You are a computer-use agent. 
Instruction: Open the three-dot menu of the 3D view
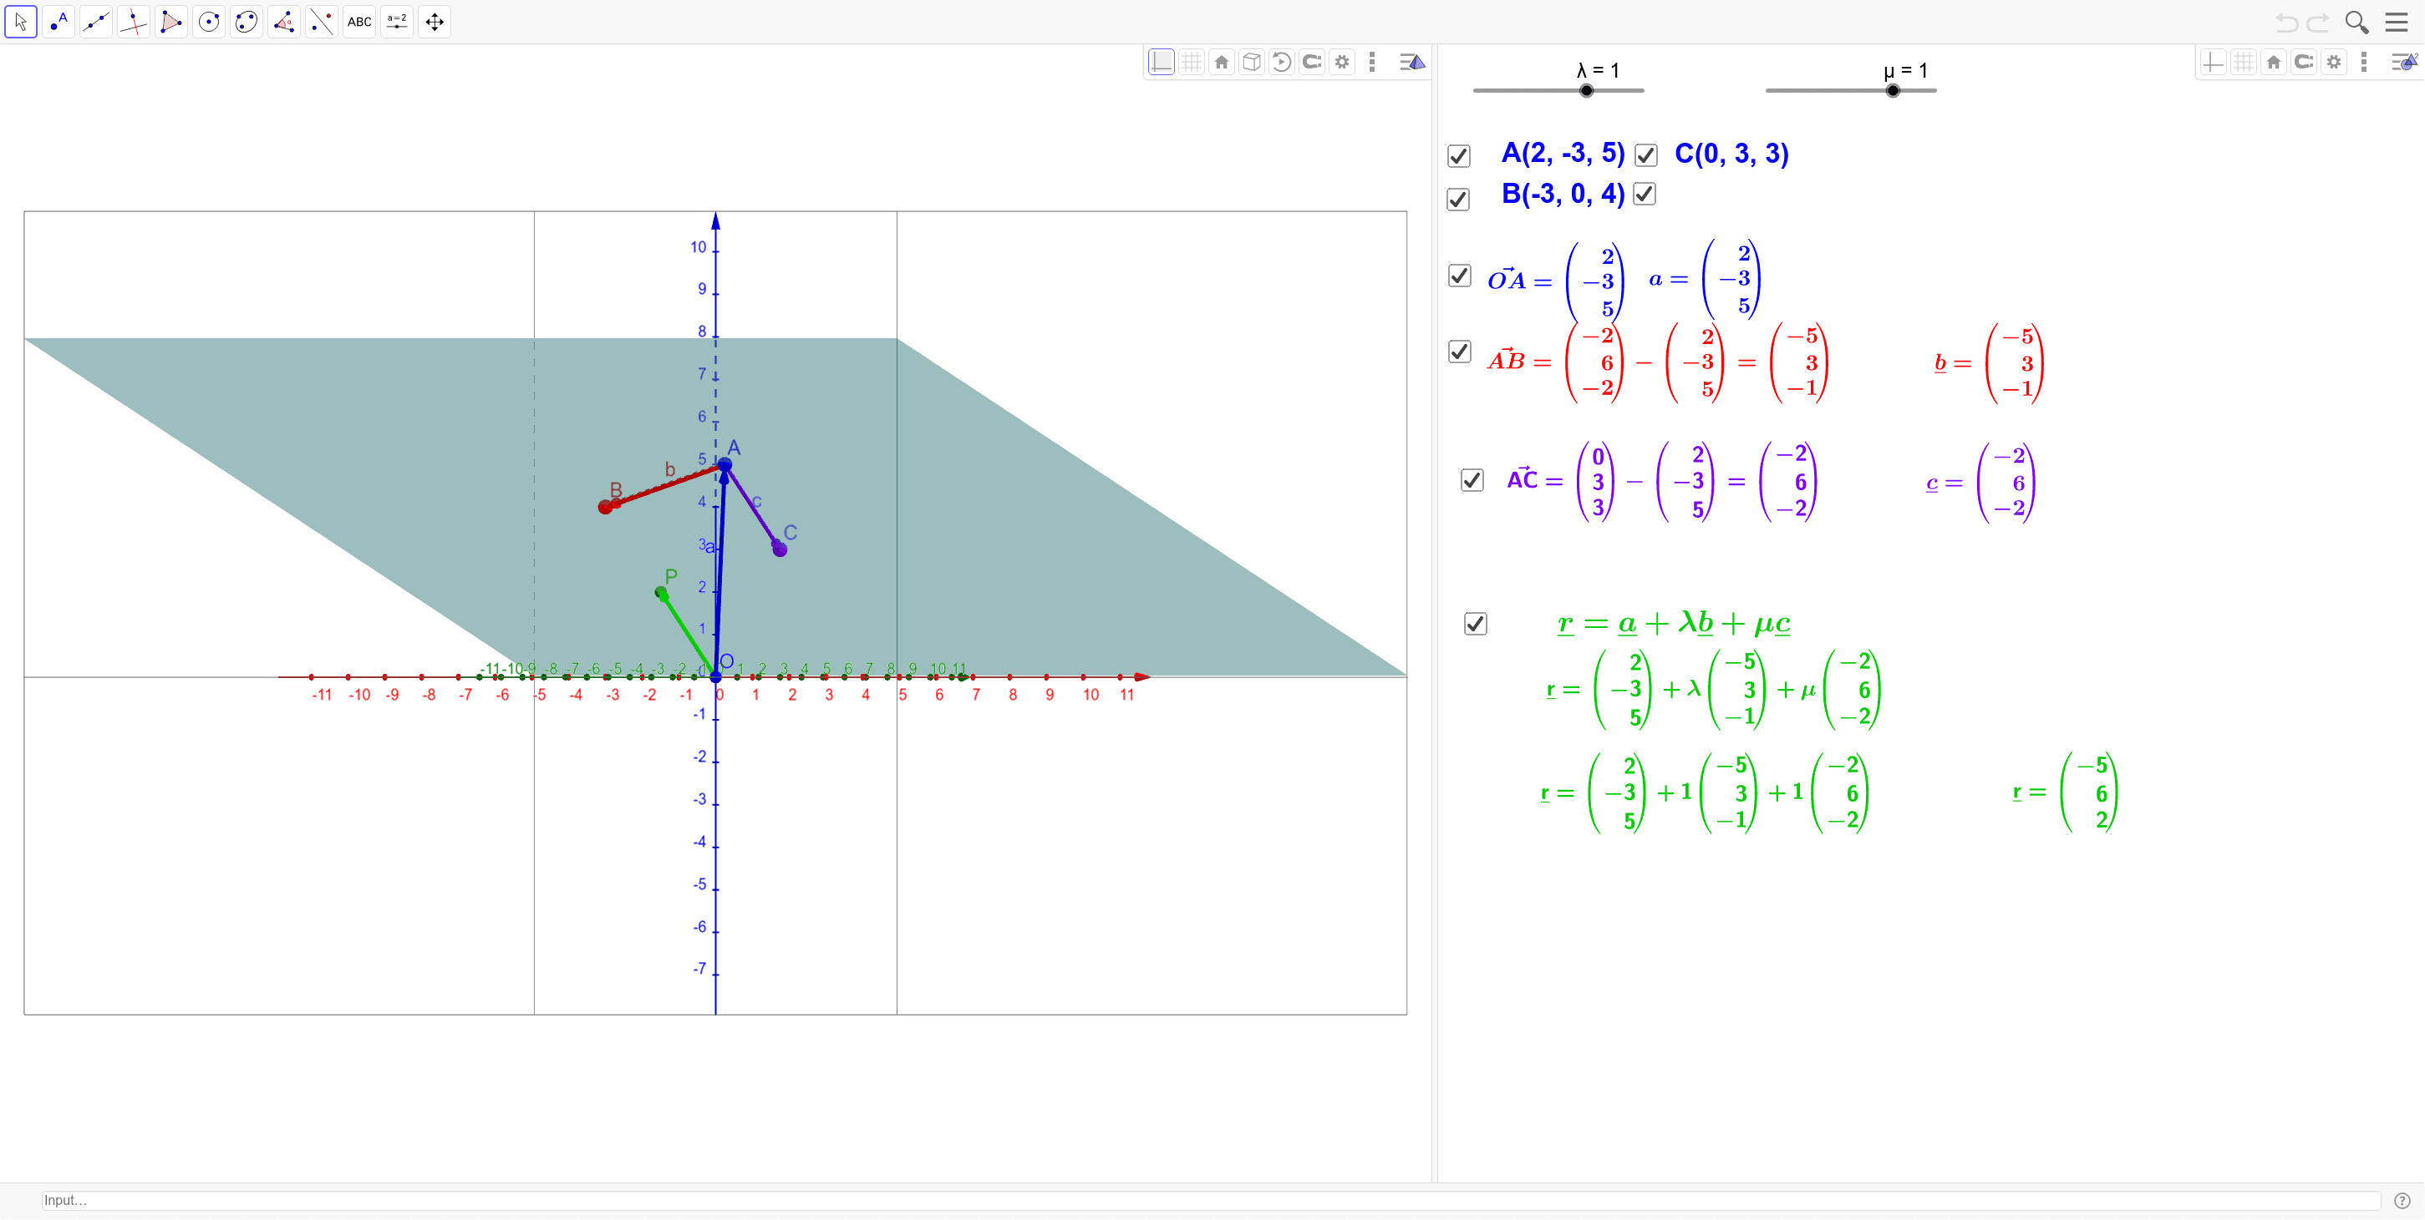(1371, 61)
